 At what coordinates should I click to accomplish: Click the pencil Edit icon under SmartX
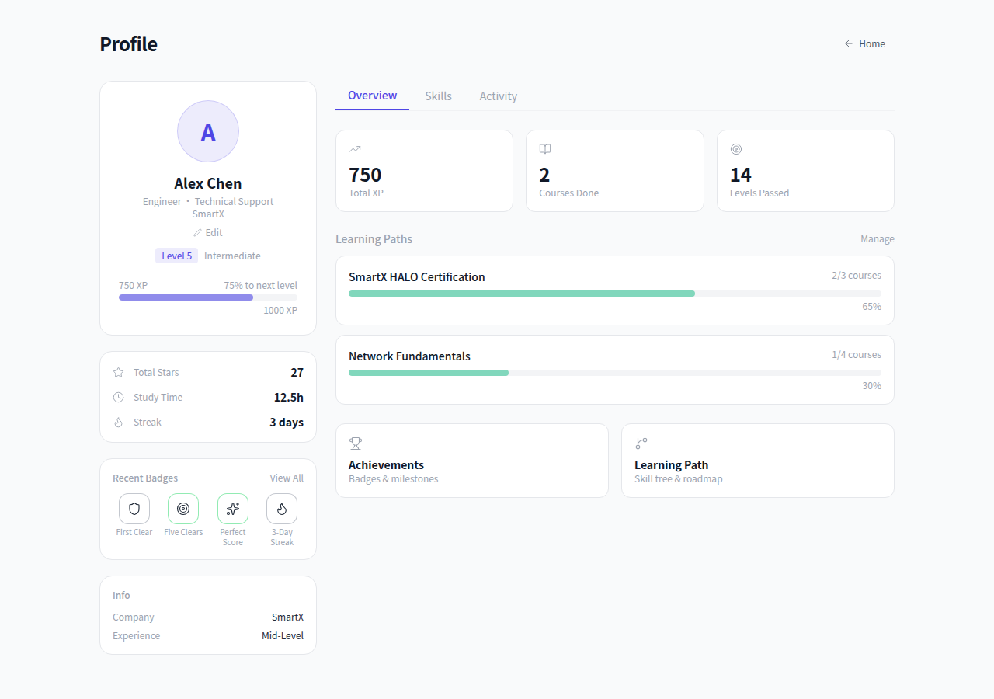coord(198,233)
